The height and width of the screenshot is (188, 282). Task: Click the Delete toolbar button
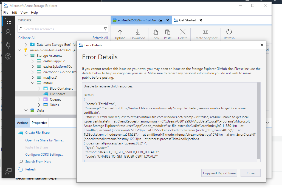(x=182, y=34)
